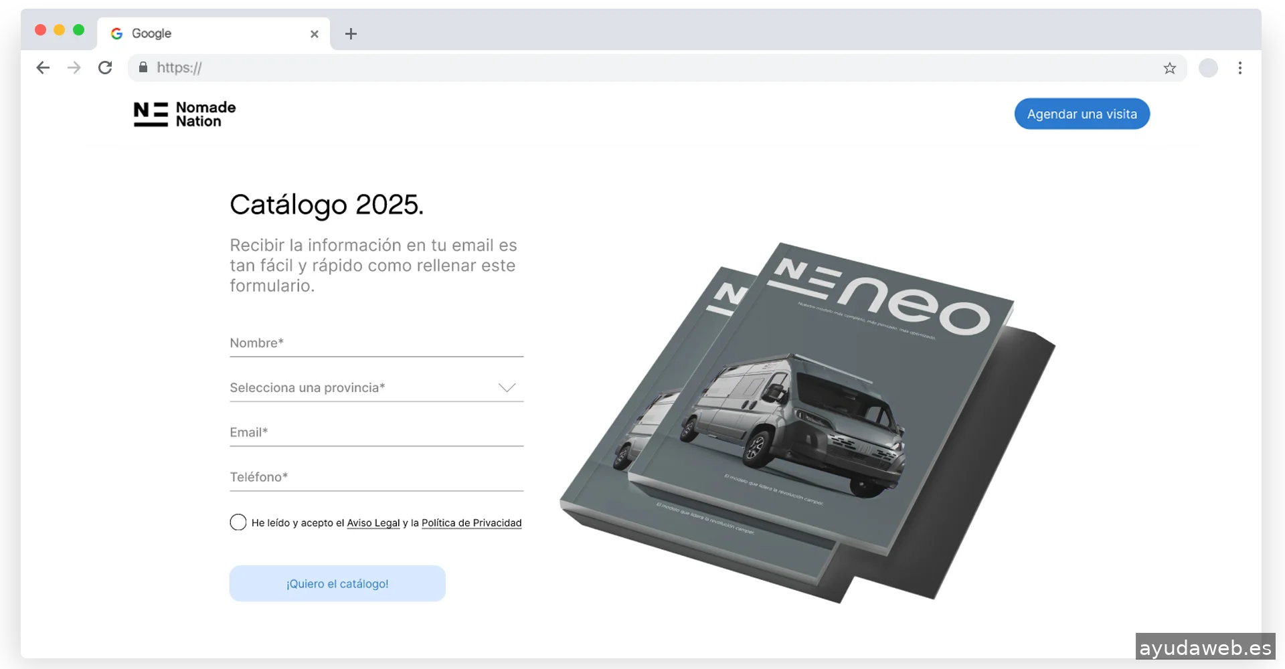Open the Aviso Legal link
The height and width of the screenshot is (669, 1285).
click(373, 523)
